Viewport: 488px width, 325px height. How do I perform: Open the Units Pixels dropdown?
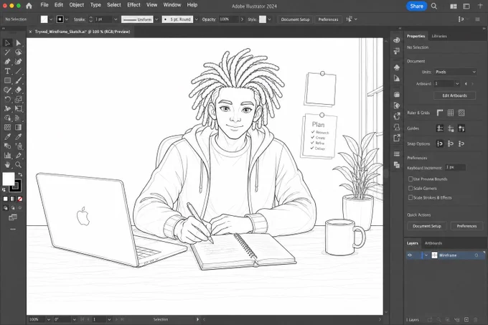pyautogui.click(x=456, y=72)
